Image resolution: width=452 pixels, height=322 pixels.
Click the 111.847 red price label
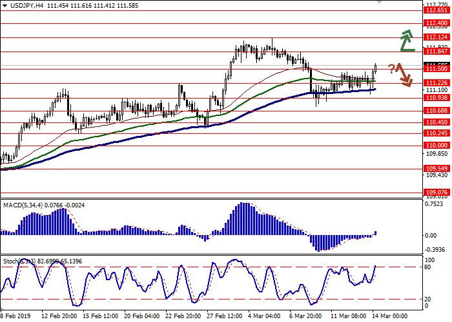[437, 51]
